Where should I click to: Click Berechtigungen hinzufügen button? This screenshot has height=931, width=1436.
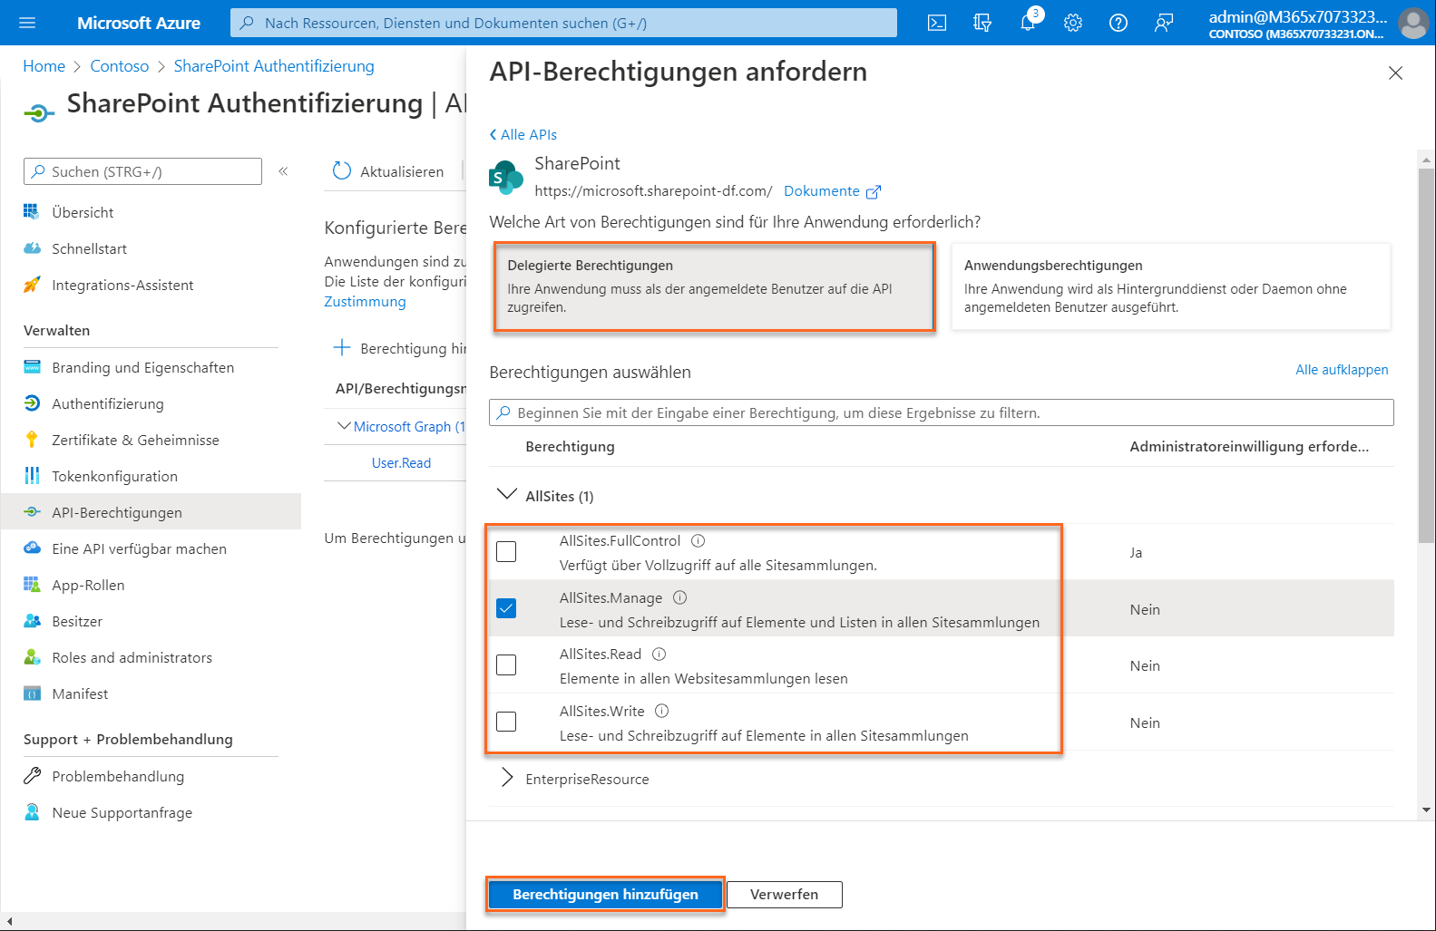[x=605, y=895]
